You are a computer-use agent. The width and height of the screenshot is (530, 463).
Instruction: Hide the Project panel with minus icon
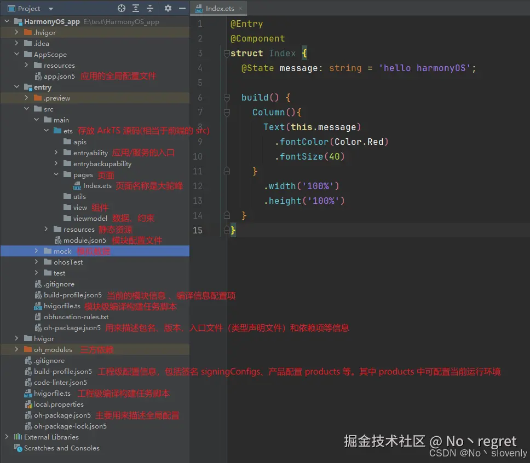[x=182, y=8]
